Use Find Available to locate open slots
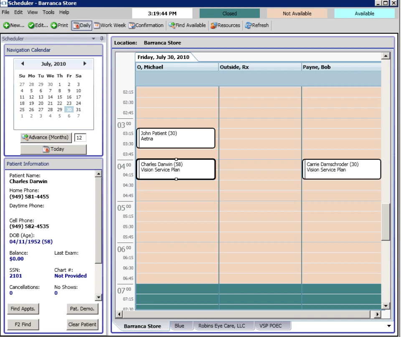The height and width of the screenshot is (337, 401). [x=187, y=25]
